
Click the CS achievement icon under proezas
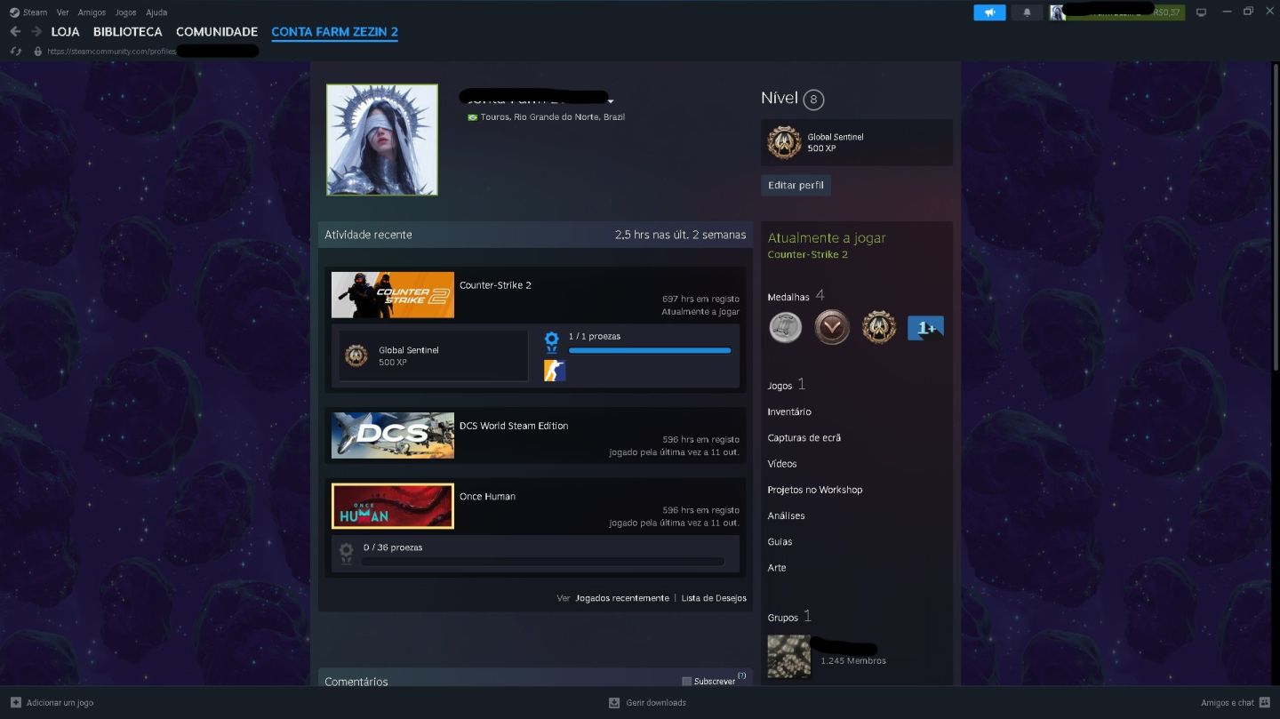point(555,371)
